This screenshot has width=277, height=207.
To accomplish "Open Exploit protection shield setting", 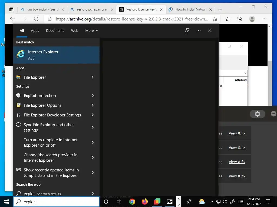I will tap(18, 95).
